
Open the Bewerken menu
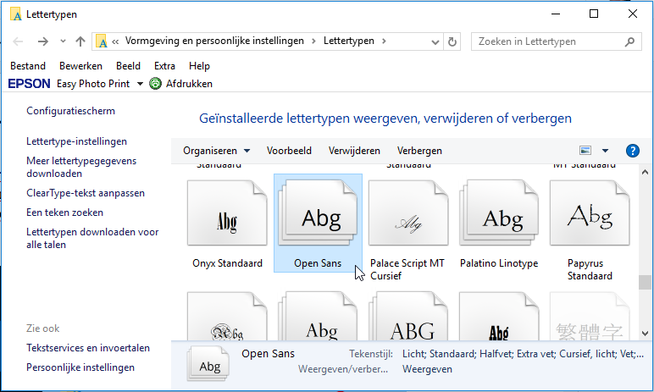[80, 66]
